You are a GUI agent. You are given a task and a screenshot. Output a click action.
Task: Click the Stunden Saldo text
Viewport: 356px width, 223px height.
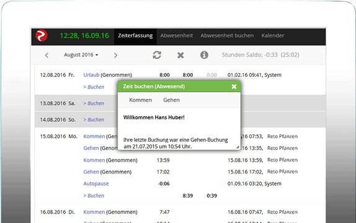point(260,55)
